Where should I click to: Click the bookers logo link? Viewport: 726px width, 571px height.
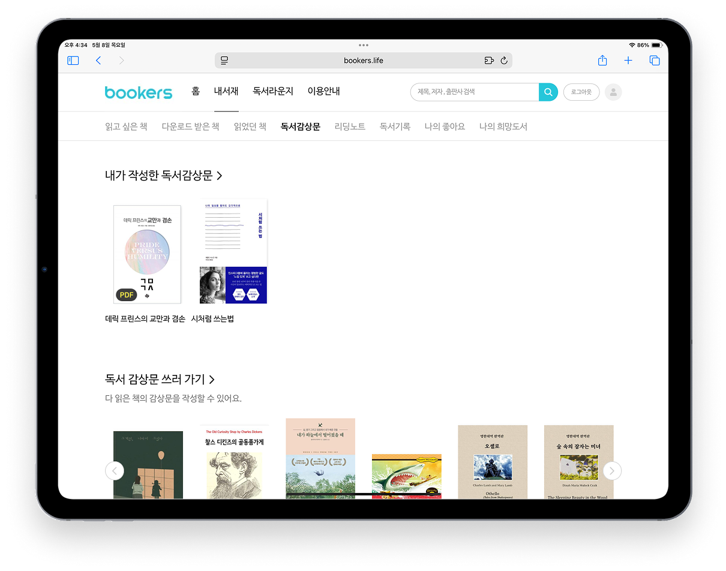pyautogui.click(x=139, y=92)
